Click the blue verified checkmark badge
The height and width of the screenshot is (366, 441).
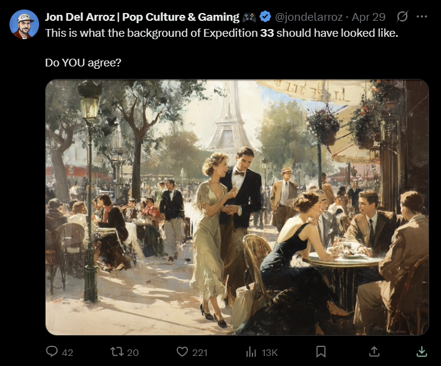click(264, 17)
